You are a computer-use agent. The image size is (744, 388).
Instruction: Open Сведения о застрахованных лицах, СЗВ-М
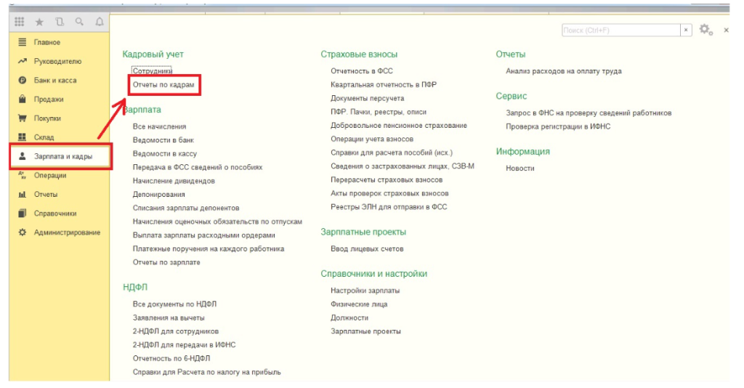pos(403,166)
